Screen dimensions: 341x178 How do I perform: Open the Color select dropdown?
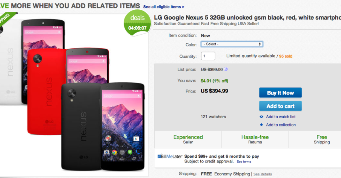(x=232, y=44)
